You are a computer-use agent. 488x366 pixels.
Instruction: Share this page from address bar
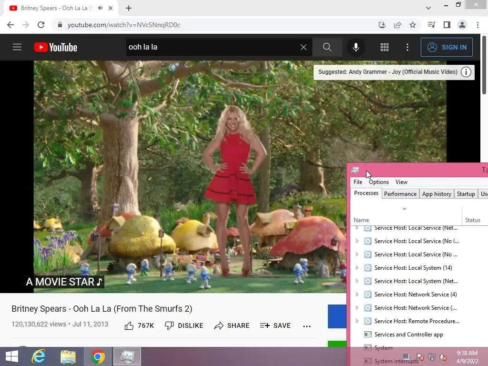click(x=397, y=25)
